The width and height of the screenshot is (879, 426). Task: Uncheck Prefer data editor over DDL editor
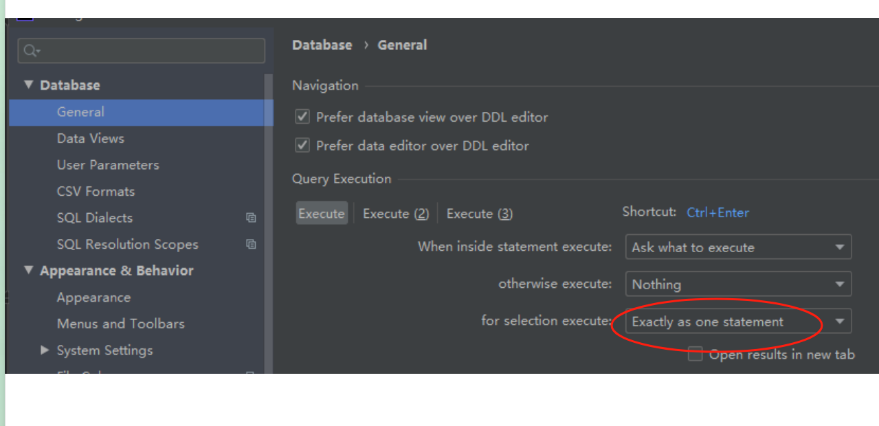[302, 146]
